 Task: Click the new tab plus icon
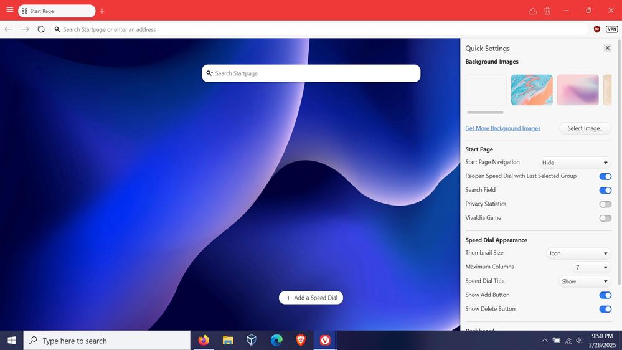coord(102,11)
